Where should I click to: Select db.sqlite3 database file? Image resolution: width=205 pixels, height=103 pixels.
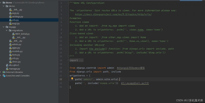(14, 65)
